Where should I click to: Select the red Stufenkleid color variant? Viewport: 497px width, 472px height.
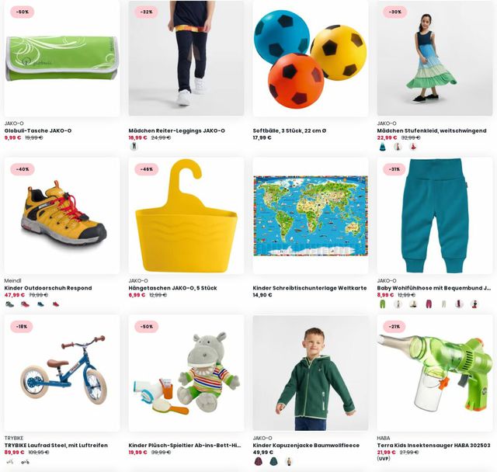[x=412, y=147]
